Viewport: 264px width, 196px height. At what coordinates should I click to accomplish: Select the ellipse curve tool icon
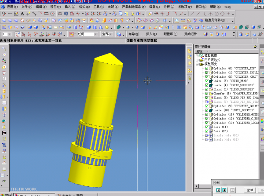pos(60,14)
